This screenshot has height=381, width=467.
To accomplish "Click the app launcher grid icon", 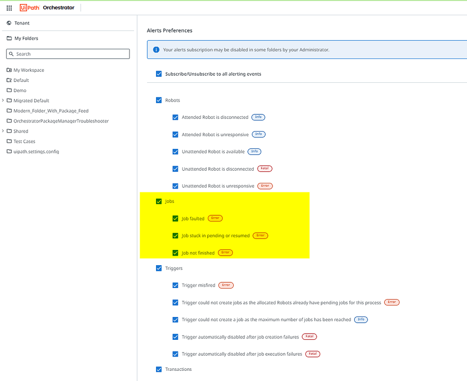I will point(9,7).
